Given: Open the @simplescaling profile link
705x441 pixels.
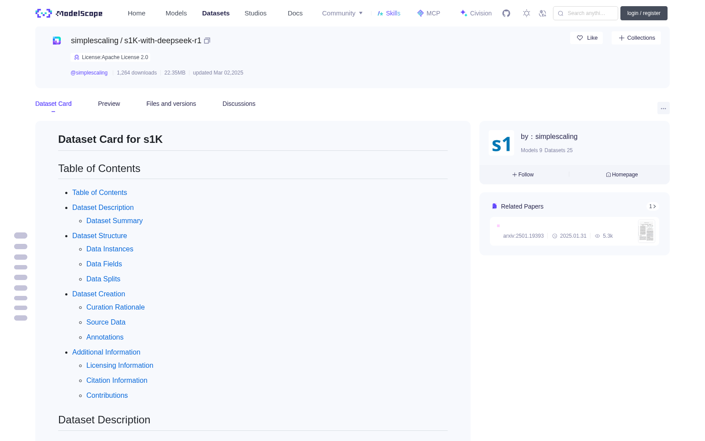Looking at the screenshot, I should tap(89, 73).
